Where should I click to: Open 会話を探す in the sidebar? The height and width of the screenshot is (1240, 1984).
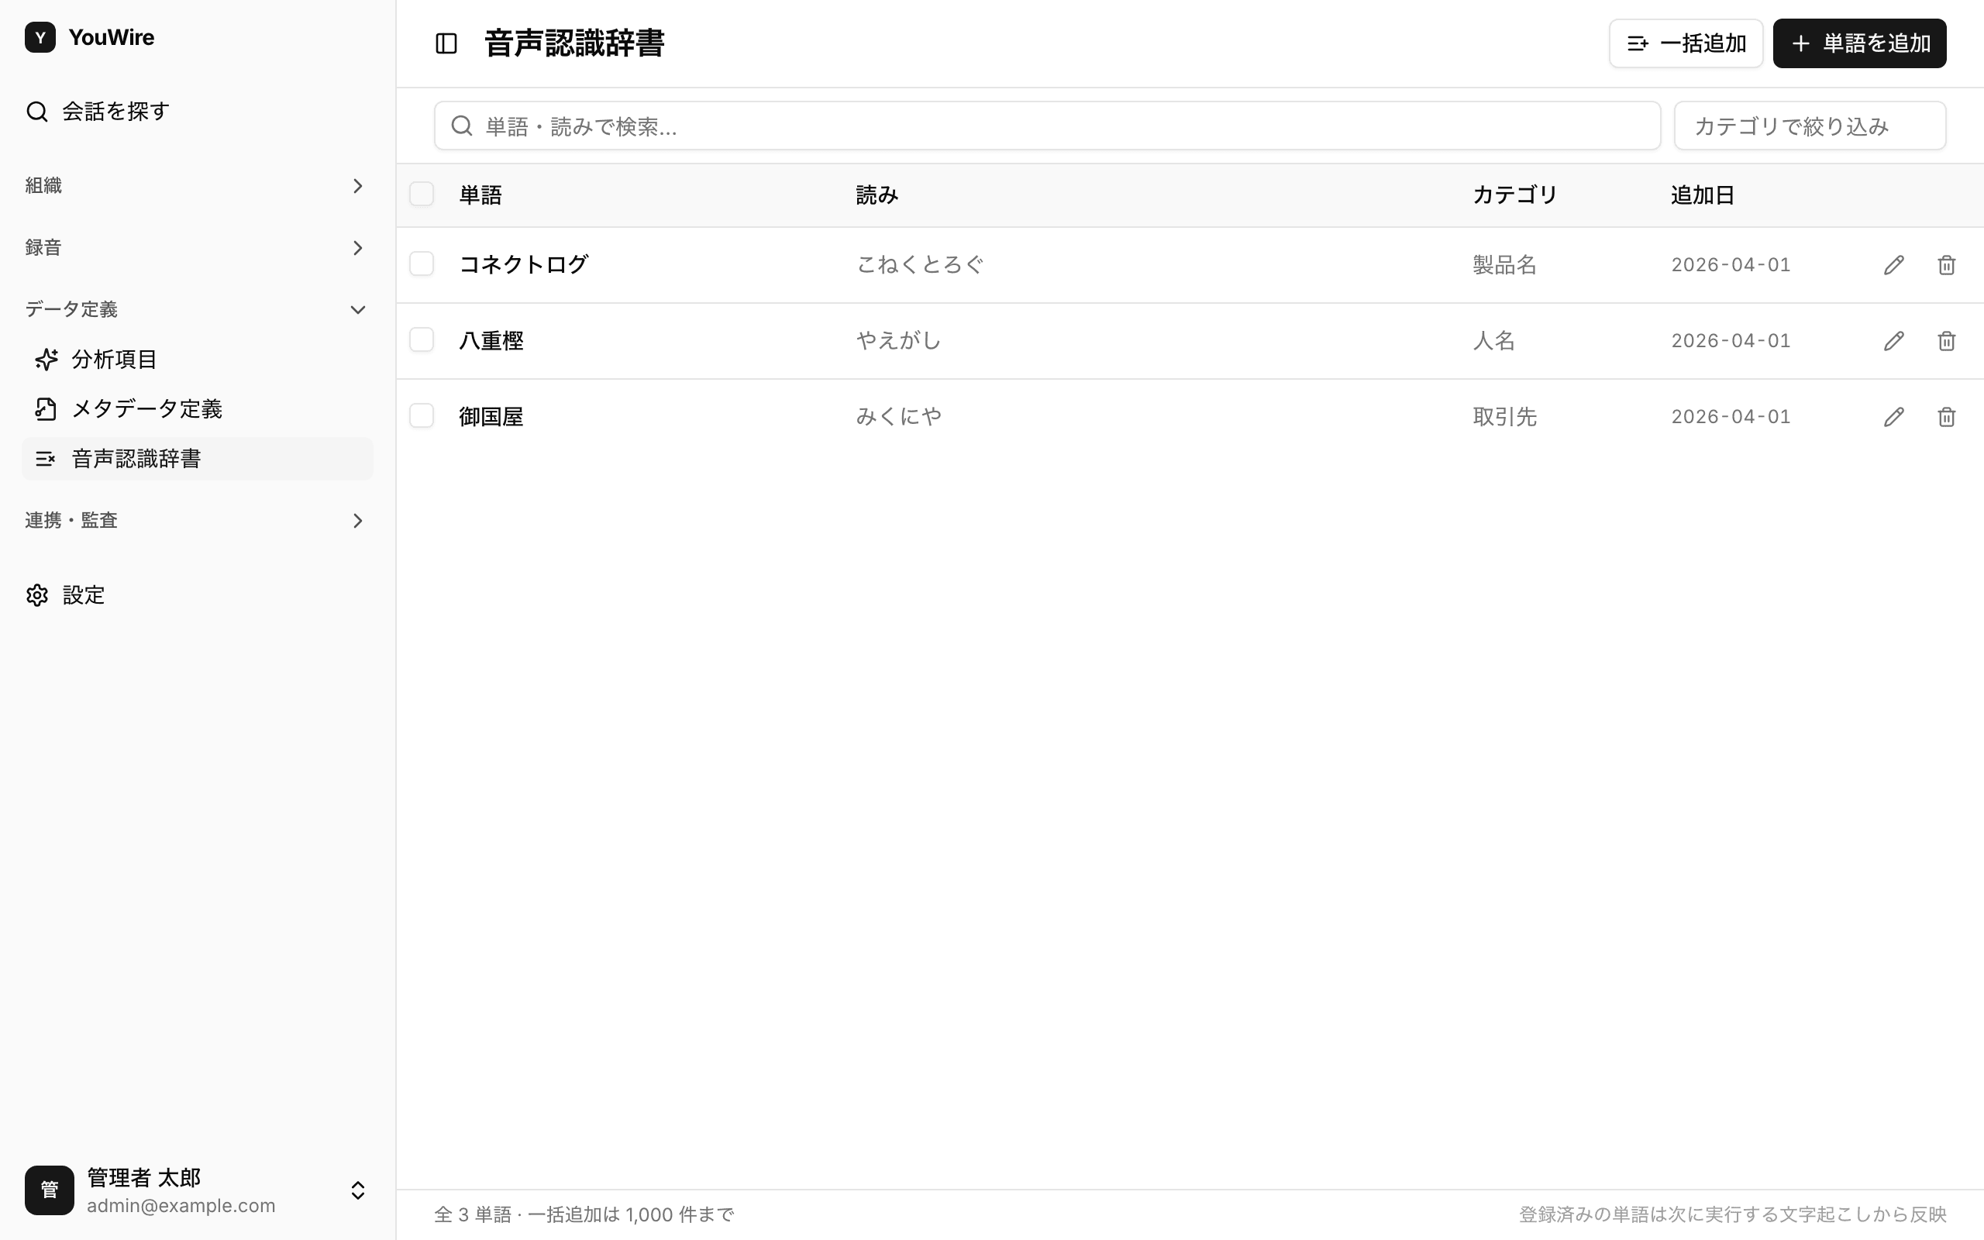click(197, 112)
